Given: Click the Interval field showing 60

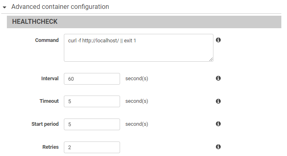Looking at the screenshot, I should click(92, 79).
